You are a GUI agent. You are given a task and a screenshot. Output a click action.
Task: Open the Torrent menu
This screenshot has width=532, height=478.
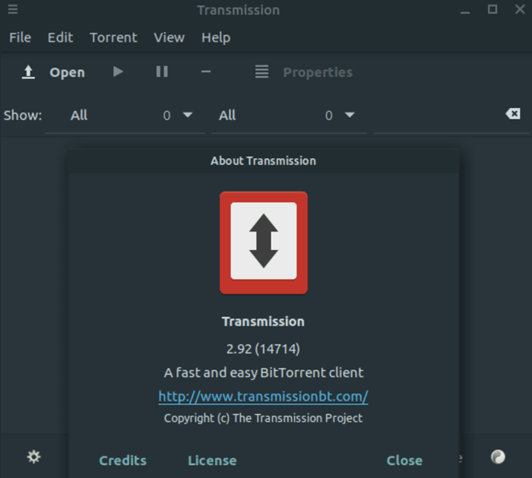[x=113, y=37]
